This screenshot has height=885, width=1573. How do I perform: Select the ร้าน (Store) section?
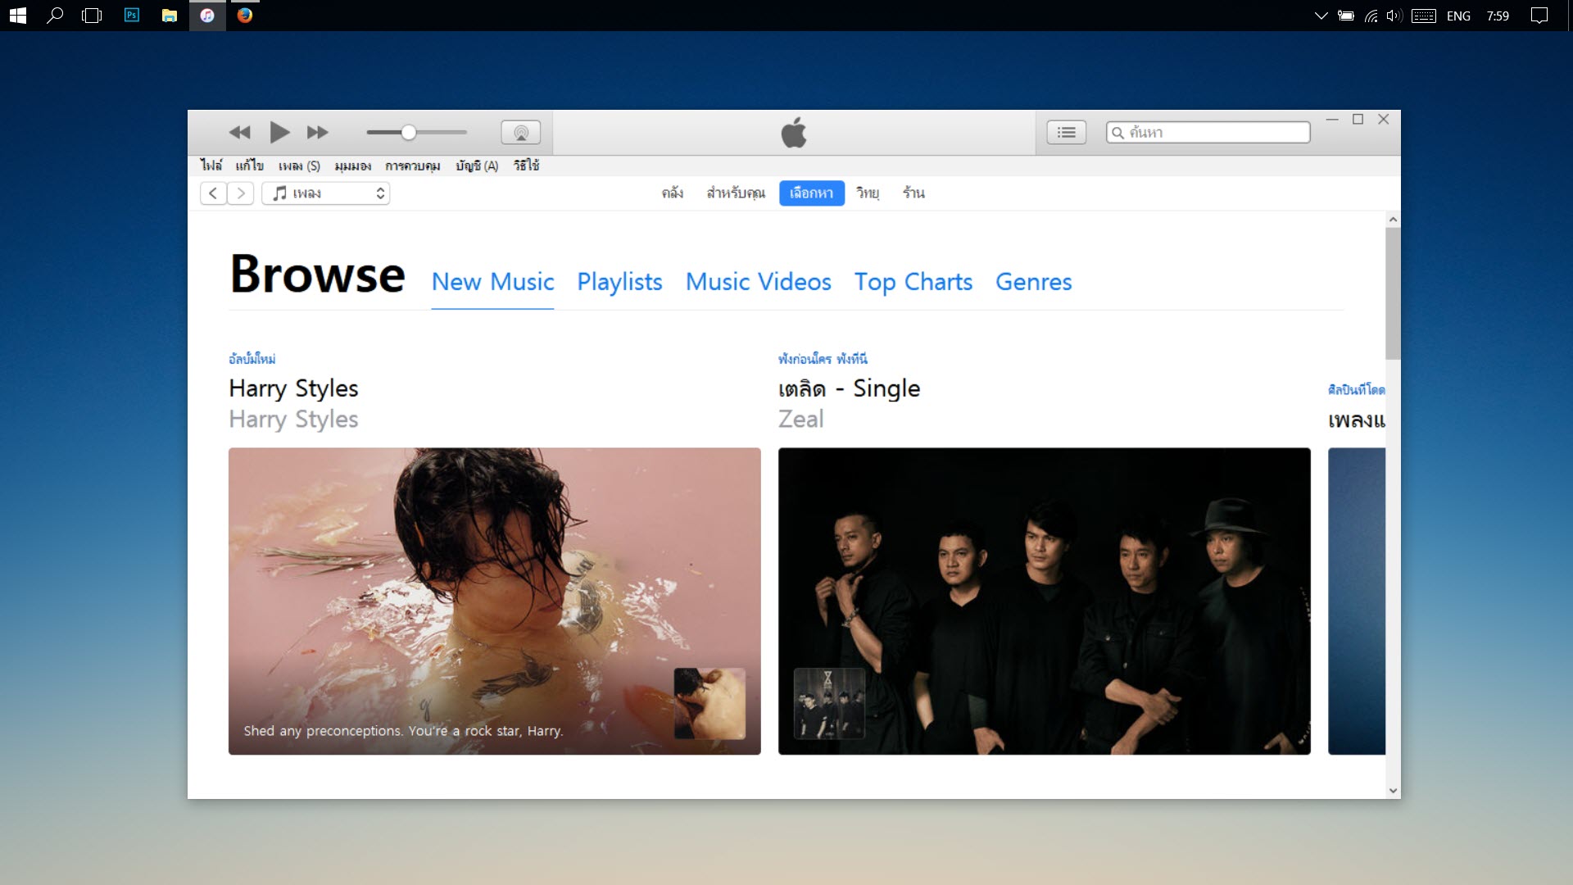click(913, 193)
